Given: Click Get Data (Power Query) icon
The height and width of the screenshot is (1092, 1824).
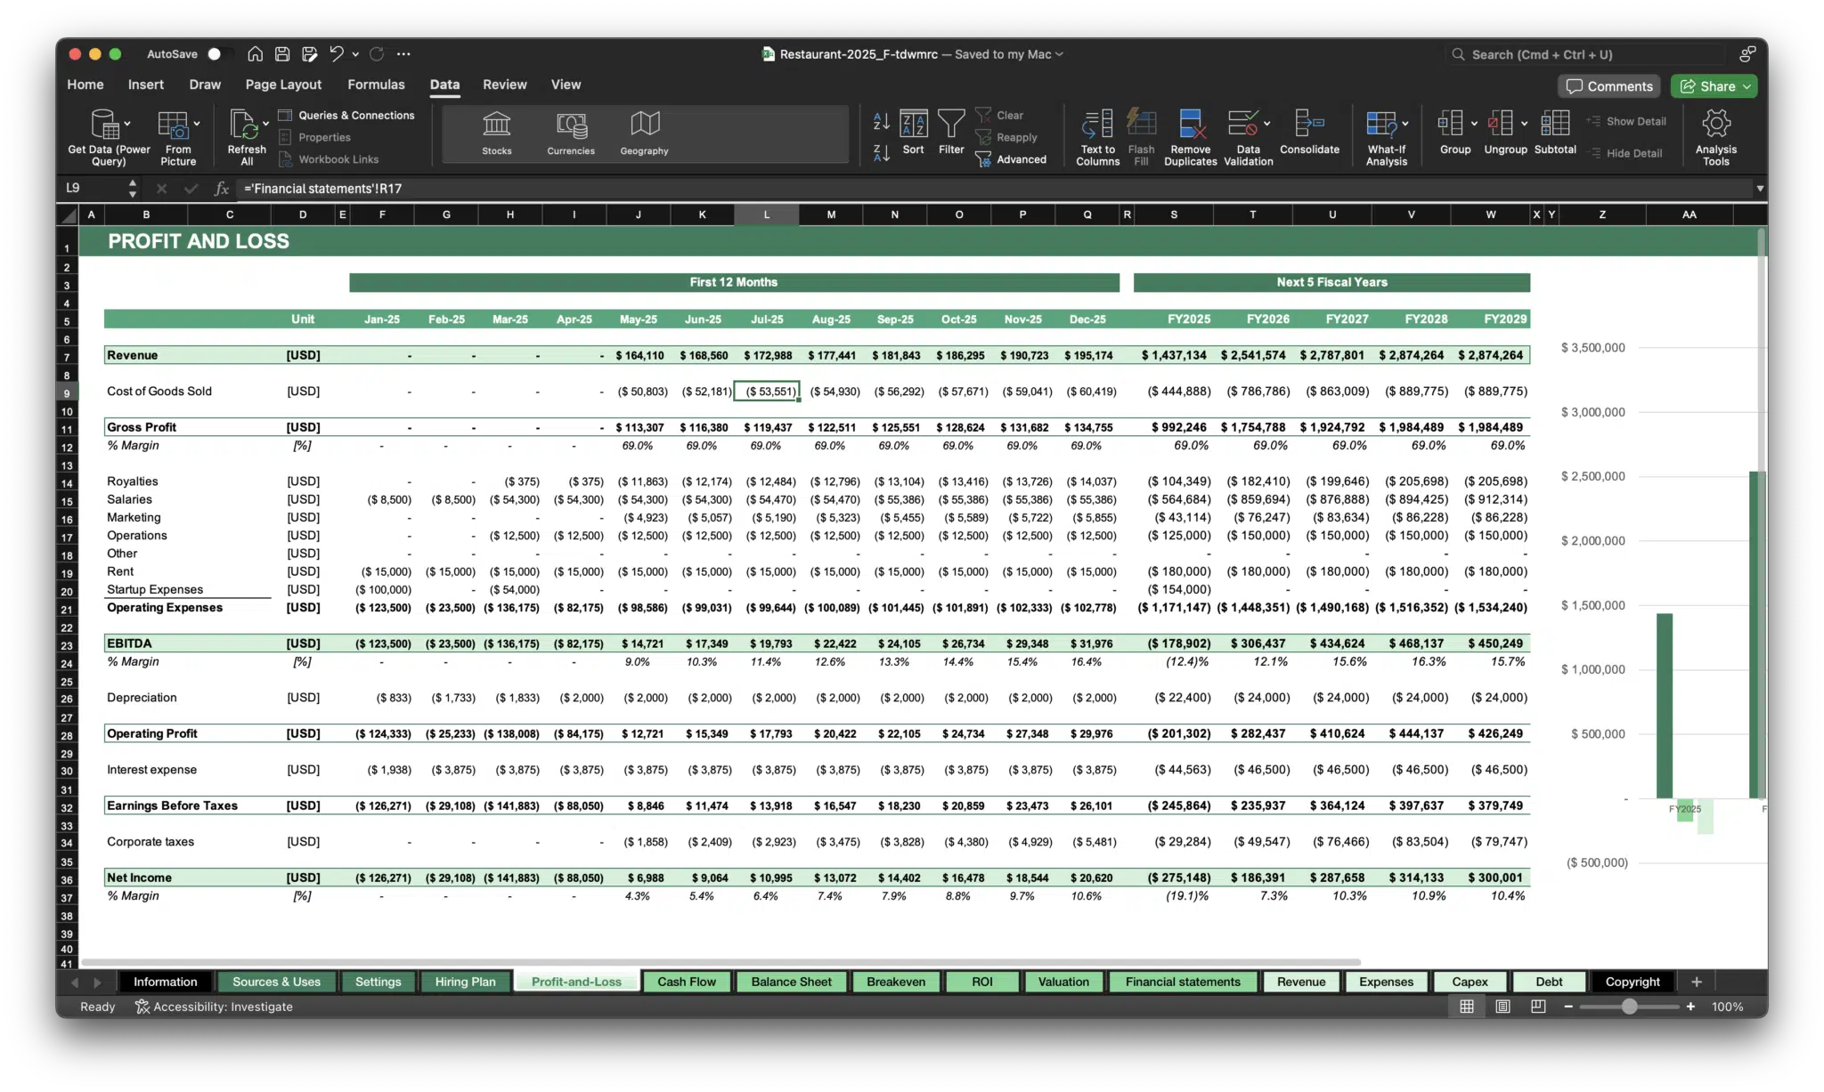Looking at the screenshot, I should click(105, 124).
